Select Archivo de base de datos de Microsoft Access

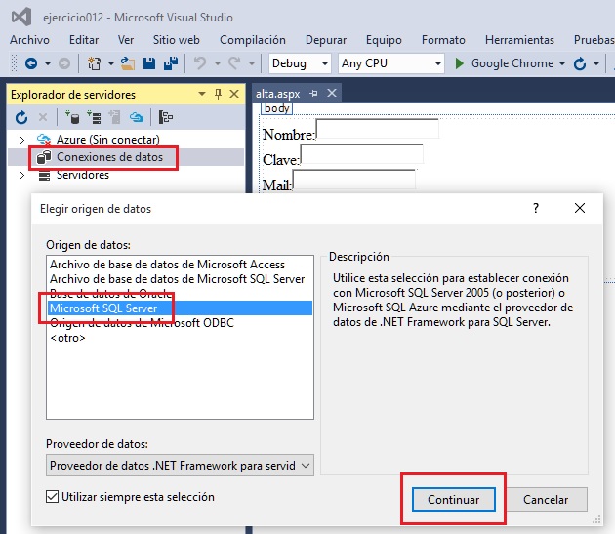pyautogui.click(x=167, y=265)
